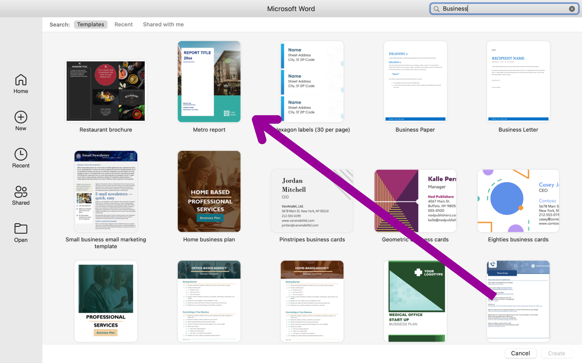Click the Pinstripes business cards caption

[x=312, y=239]
